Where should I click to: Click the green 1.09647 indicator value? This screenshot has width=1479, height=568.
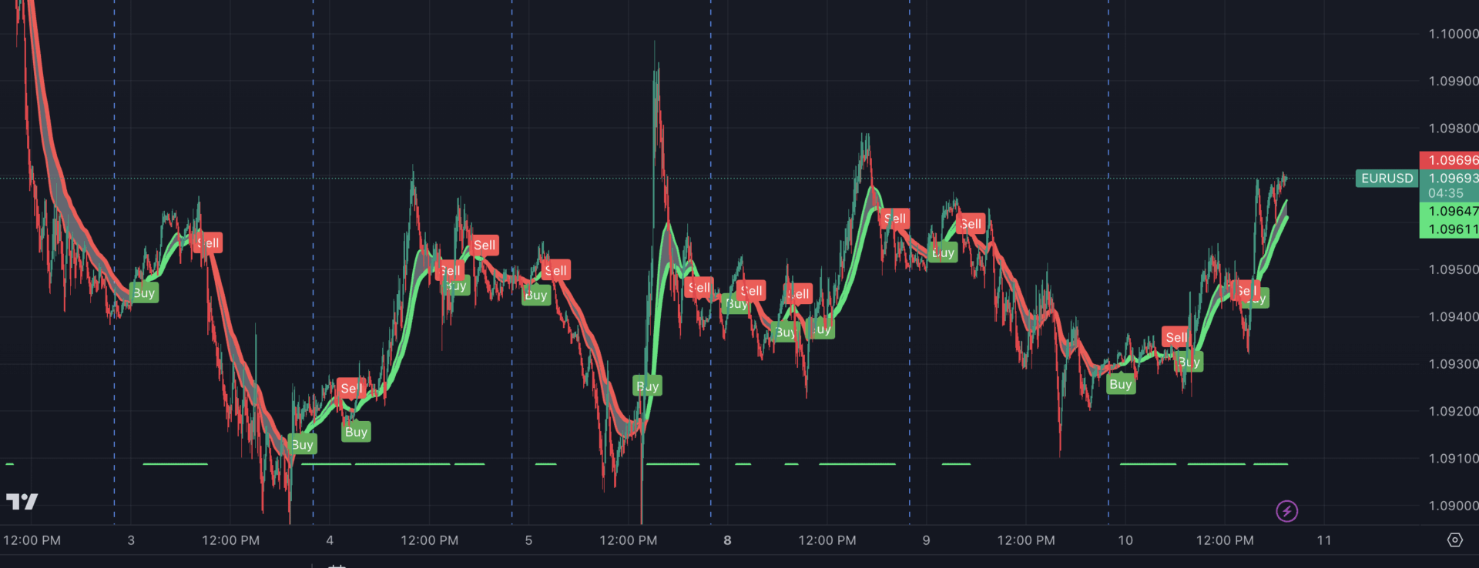tap(1449, 211)
